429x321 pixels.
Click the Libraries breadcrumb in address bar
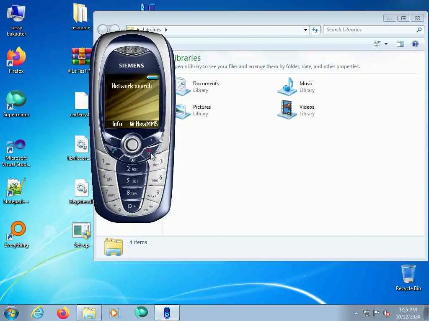point(152,30)
